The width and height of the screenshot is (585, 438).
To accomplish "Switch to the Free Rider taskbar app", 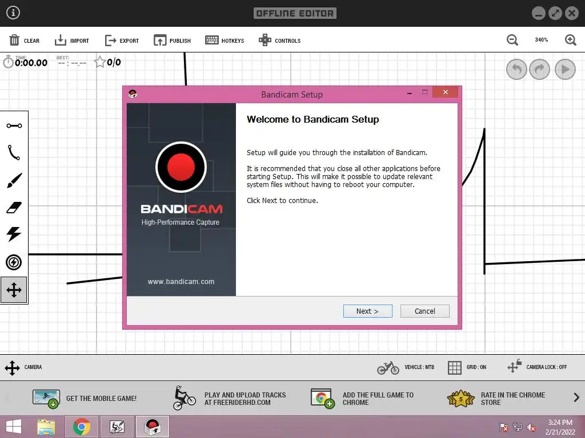I will (x=117, y=427).
